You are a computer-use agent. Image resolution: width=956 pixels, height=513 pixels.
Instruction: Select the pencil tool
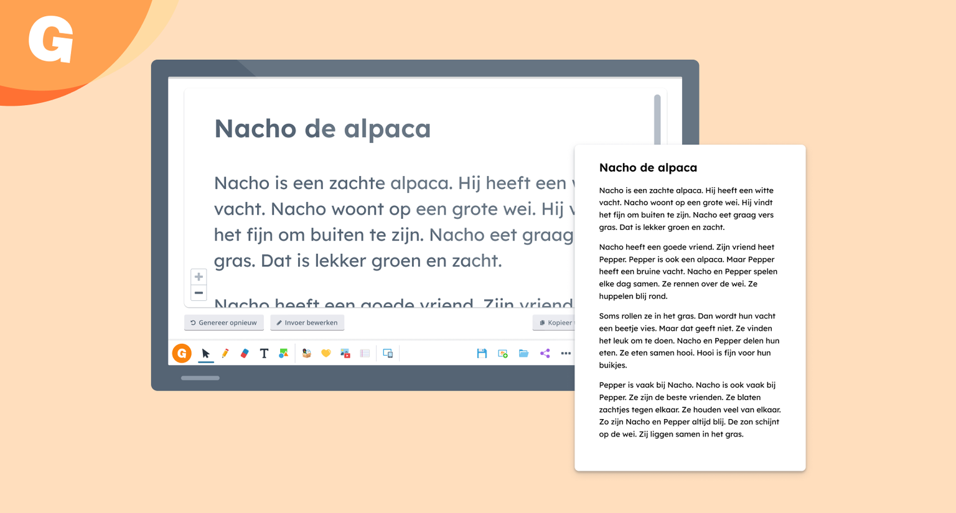225,353
